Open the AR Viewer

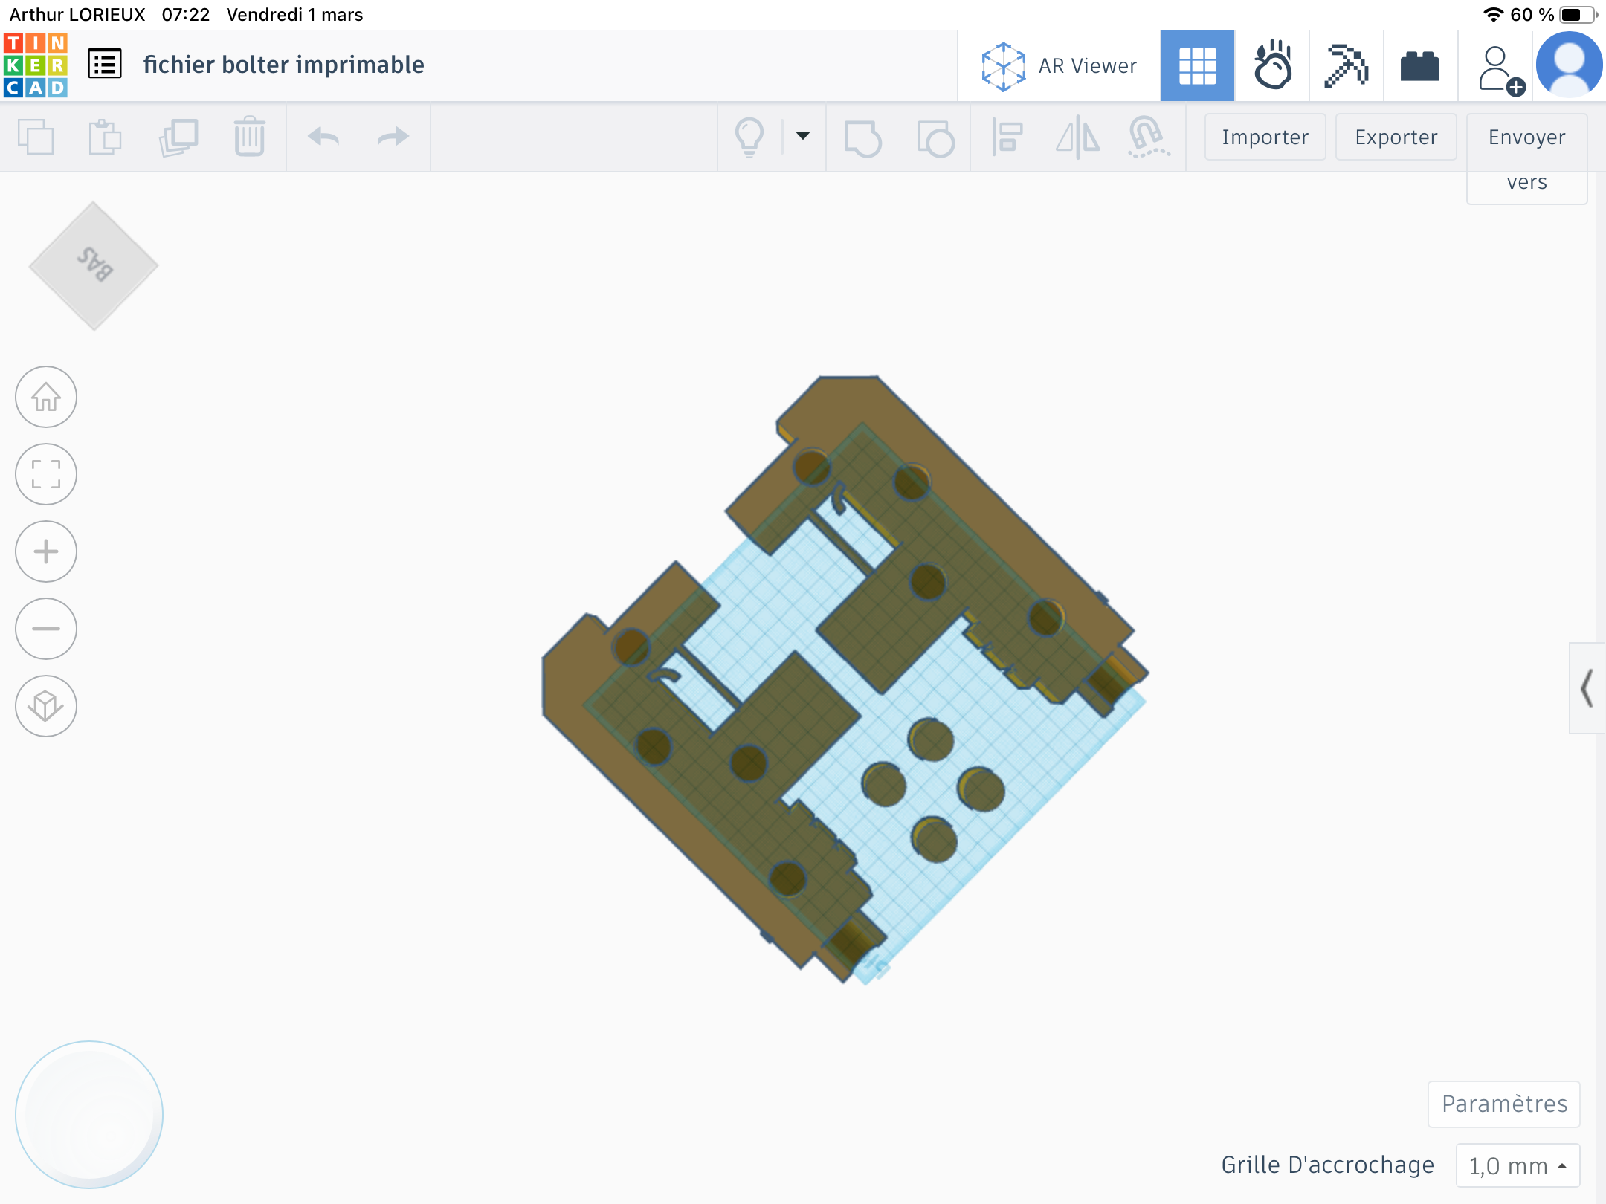[x=1060, y=65]
